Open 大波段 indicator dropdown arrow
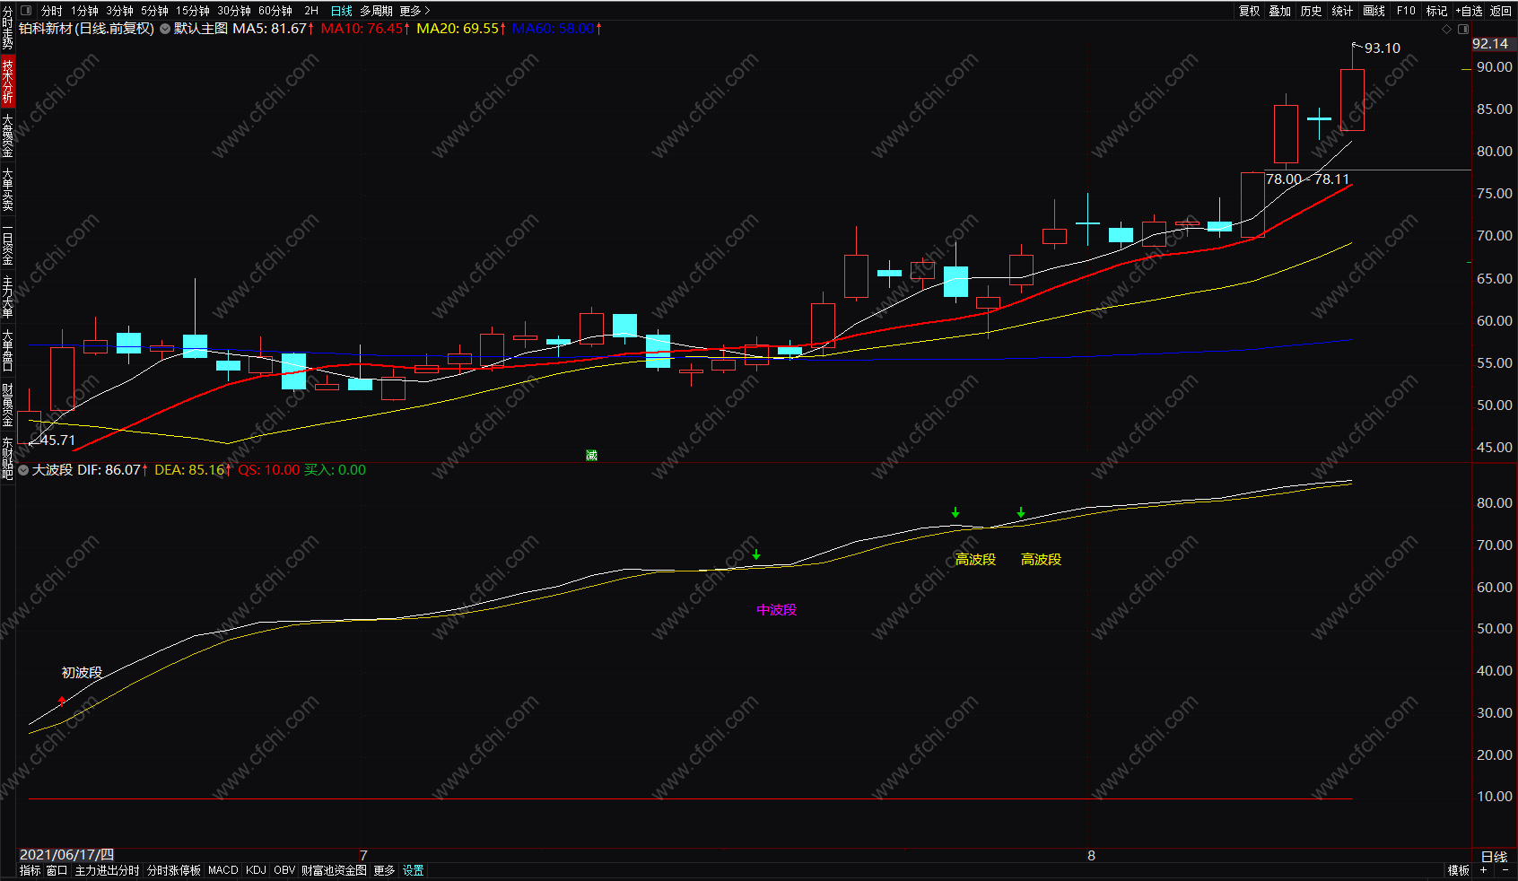1518x881 pixels. 23,470
